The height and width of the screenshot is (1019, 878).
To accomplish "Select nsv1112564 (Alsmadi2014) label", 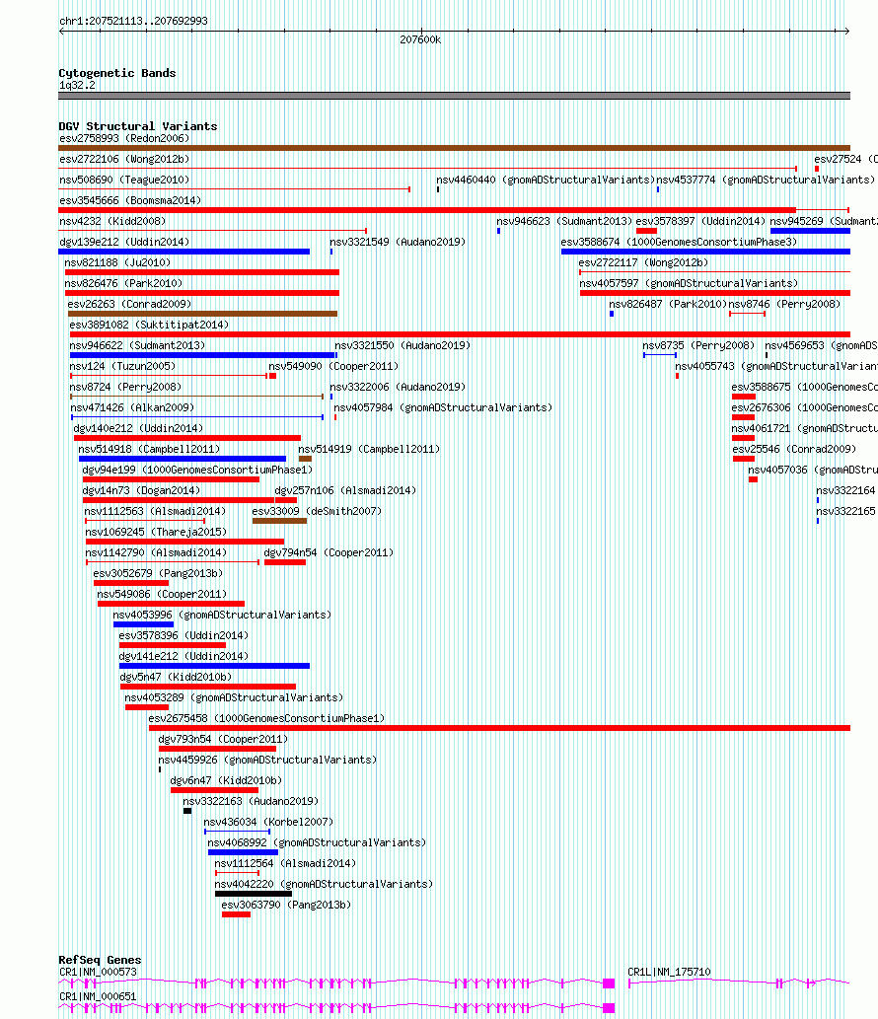I will click(285, 866).
